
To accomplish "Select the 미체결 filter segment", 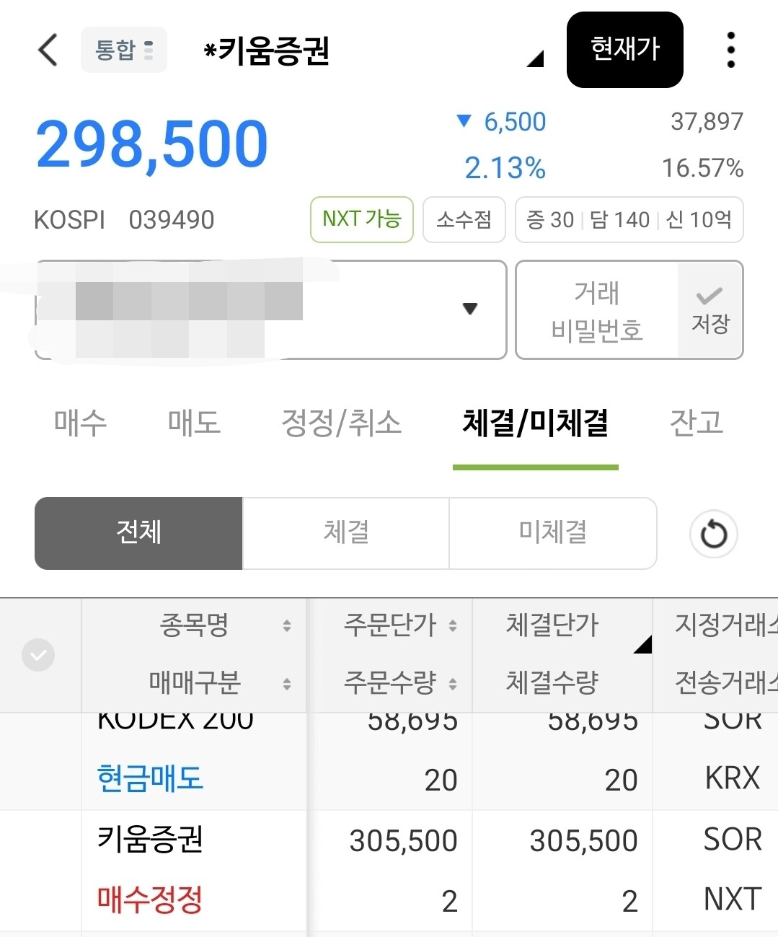I will 552,533.
